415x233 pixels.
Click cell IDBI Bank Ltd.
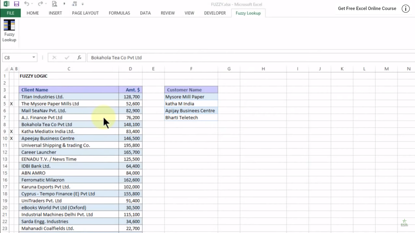69,166
